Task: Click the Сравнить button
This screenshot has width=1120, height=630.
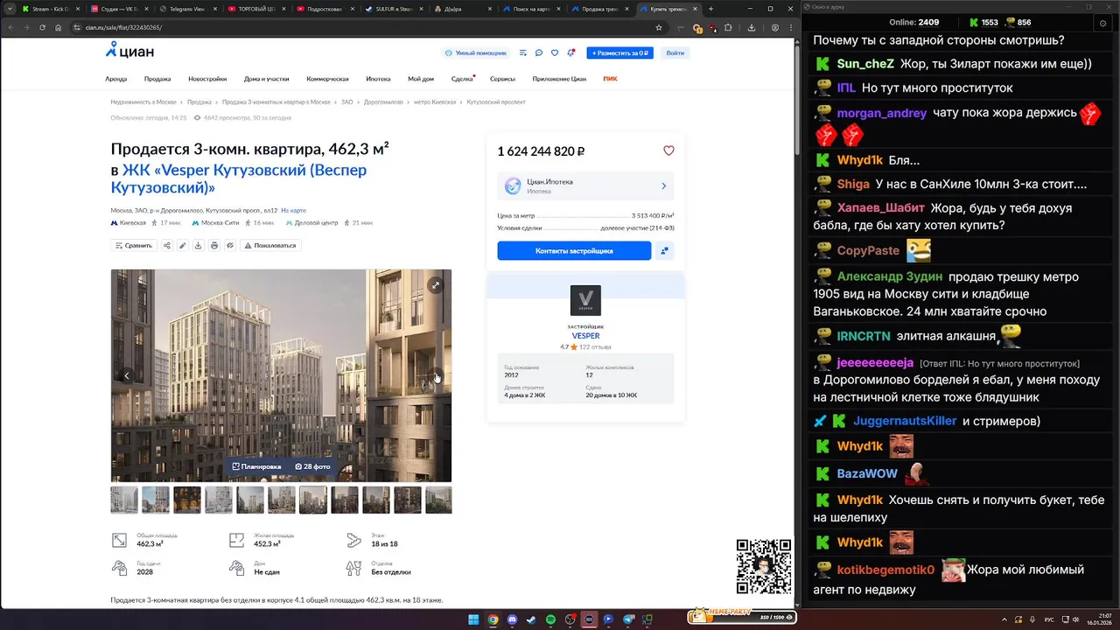Action: point(134,245)
